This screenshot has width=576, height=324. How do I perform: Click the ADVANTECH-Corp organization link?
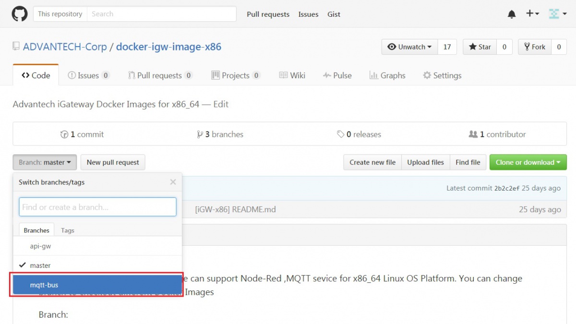point(65,47)
